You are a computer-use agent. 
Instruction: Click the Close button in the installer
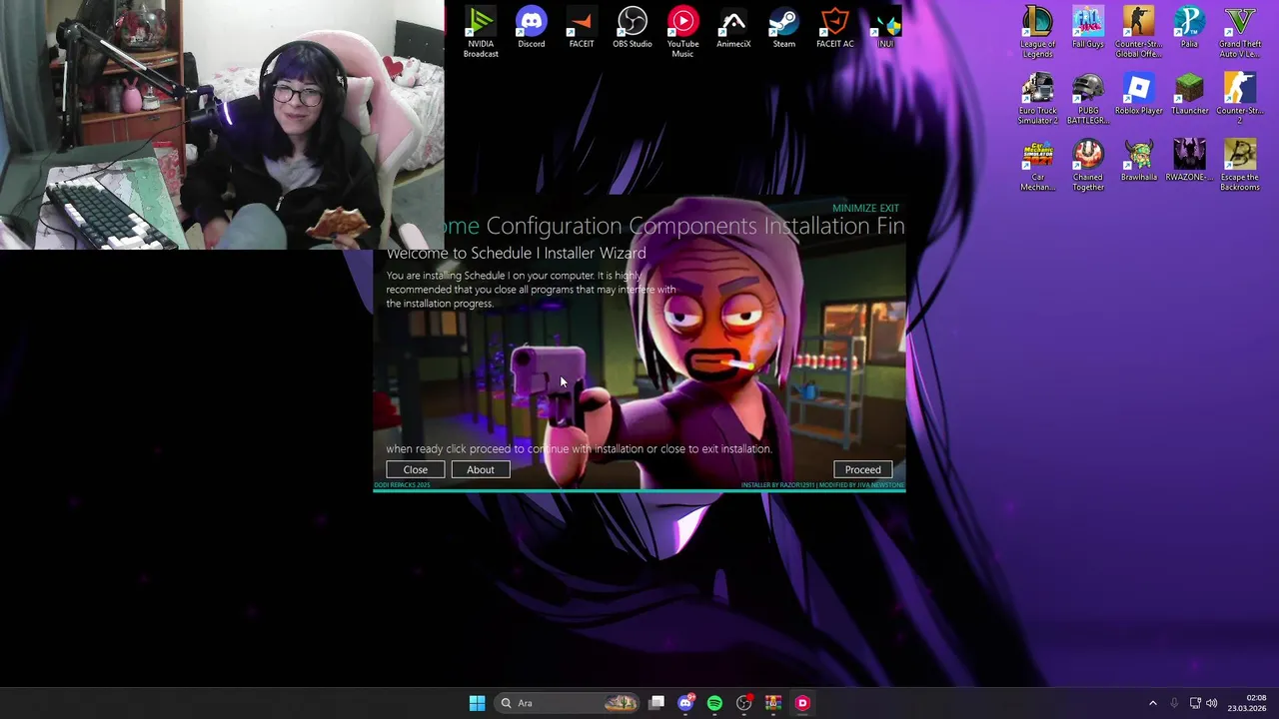coord(415,469)
